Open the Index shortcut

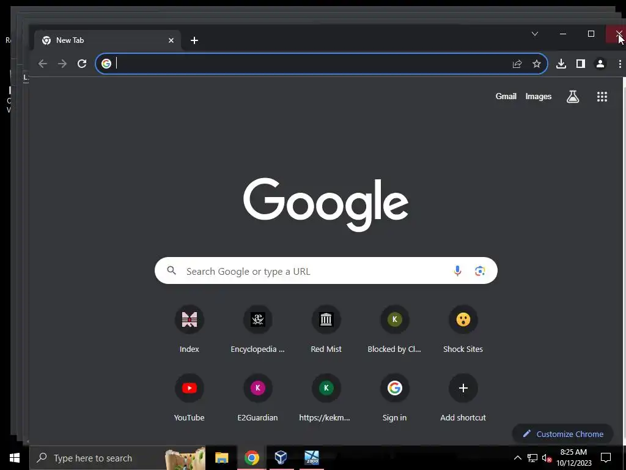coord(190,329)
